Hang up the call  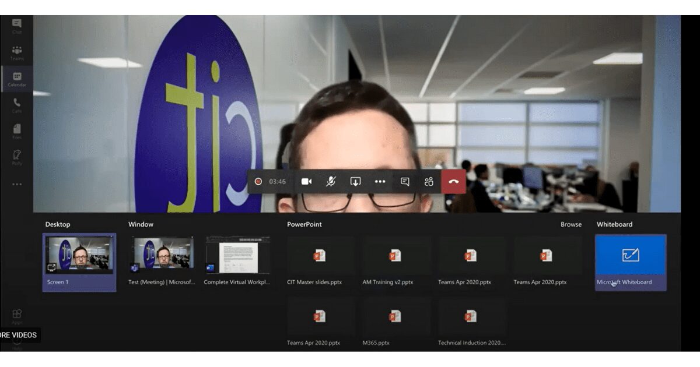pos(454,181)
